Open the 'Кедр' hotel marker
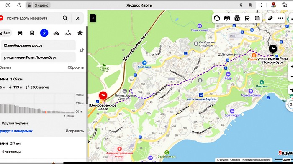This screenshot has width=293, height=164. click(x=228, y=74)
